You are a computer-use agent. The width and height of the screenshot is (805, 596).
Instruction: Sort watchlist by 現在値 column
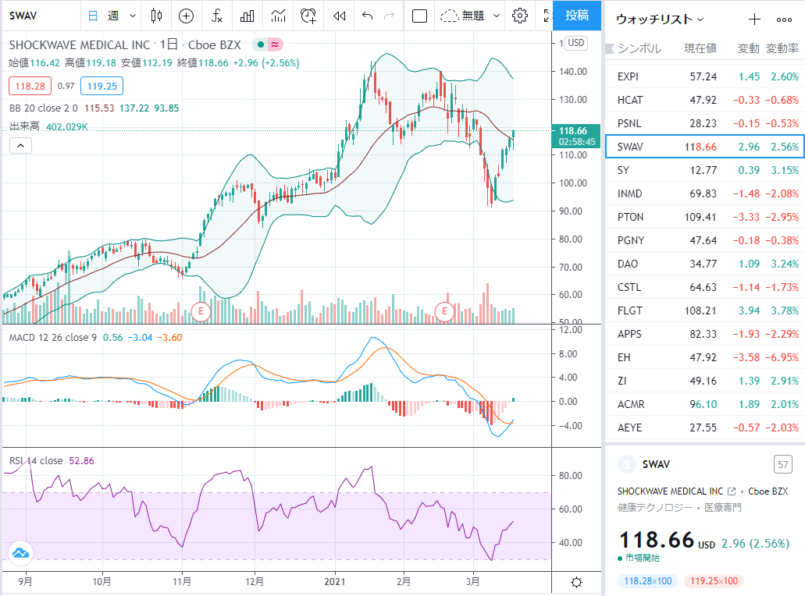pyautogui.click(x=700, y=48)
